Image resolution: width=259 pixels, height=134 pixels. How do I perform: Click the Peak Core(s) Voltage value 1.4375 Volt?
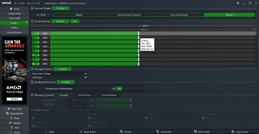click(37, 77)
